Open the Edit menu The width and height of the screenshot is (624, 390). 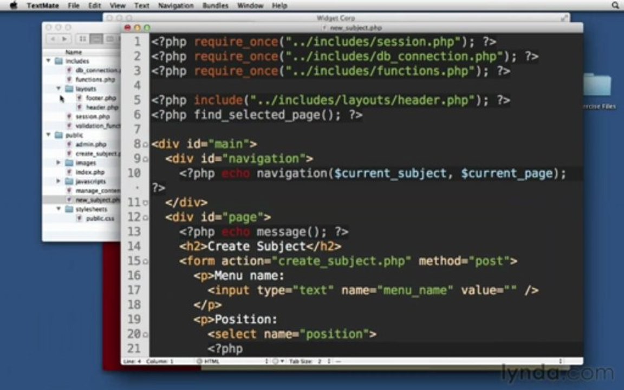point(95,5)
